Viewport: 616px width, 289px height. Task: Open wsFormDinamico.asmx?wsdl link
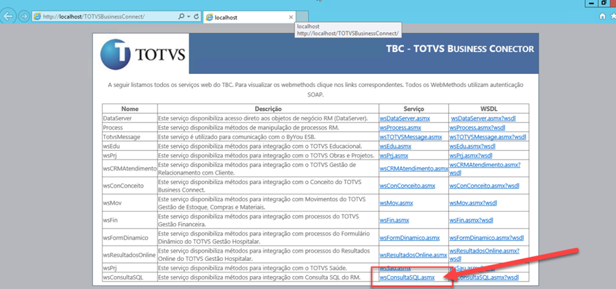click(x=487, y=238)
